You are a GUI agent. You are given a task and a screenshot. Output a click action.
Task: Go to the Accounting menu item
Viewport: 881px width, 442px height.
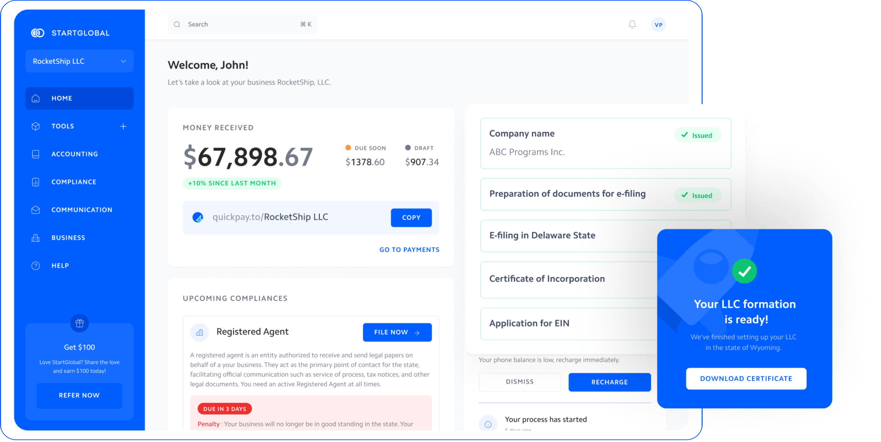click(75, 154)
